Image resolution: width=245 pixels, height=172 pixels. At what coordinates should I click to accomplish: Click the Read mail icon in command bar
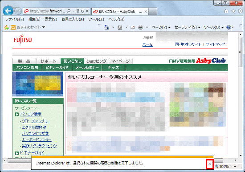(132, 28)
